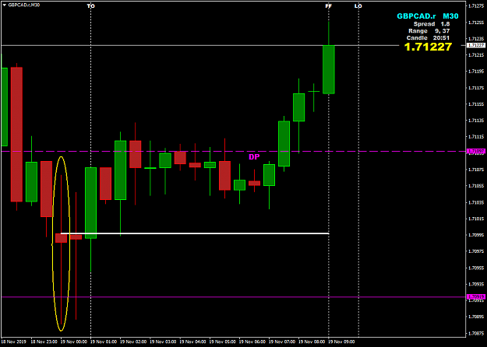This screenshot has height=347, width=487.
Task: Click 1.71195 on the price scale
Action: click(x=476, y=72)
